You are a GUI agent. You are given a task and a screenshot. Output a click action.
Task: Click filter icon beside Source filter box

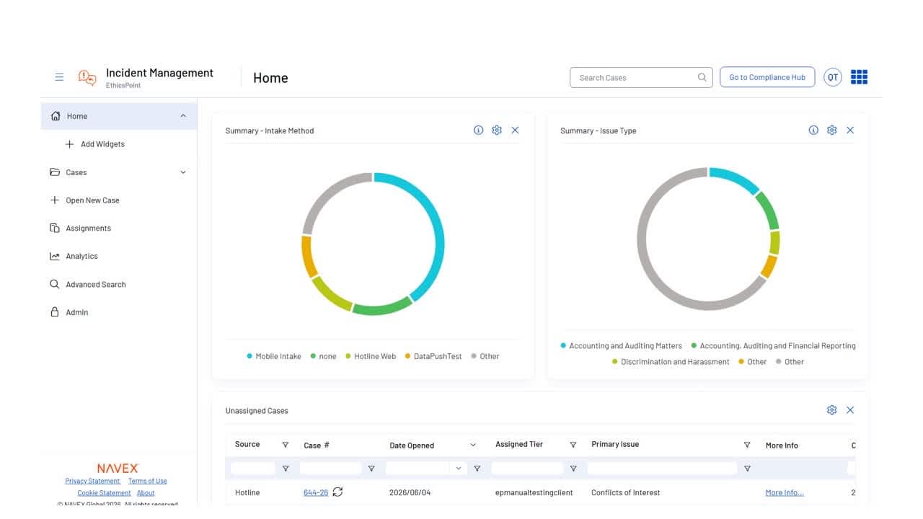click(x=286, y=469)
